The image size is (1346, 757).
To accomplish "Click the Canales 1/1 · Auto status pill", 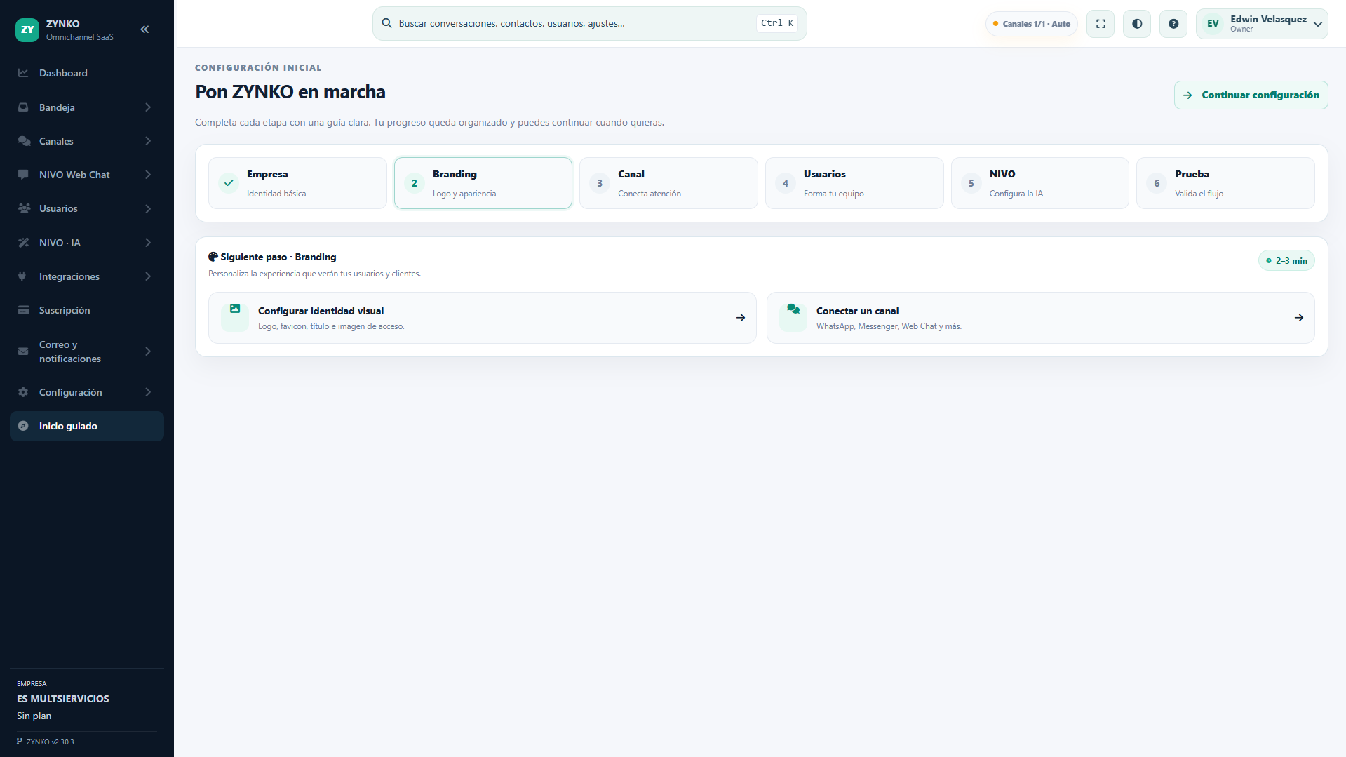I will [x=1032, y=24].
